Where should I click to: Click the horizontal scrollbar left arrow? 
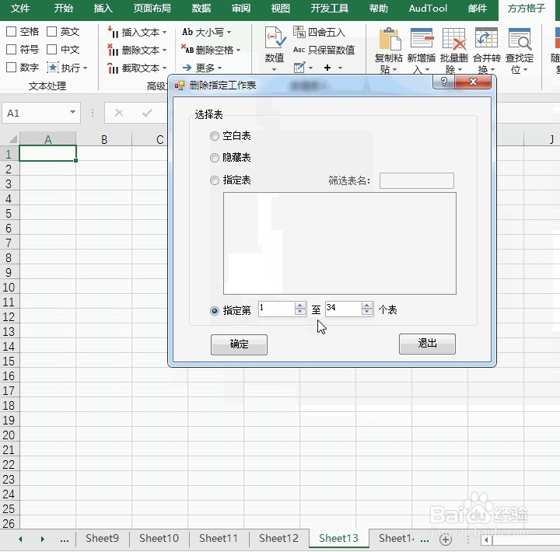pyautogui.click(x=485, y=540)
